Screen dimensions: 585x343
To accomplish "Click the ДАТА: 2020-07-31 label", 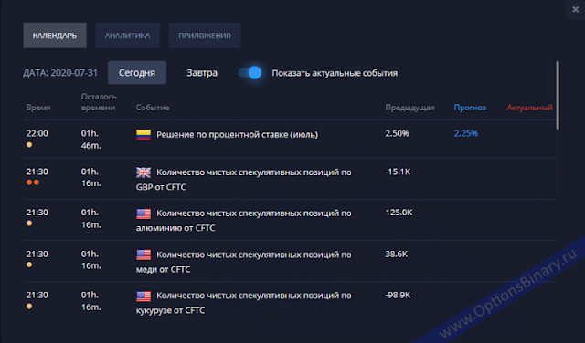I will [x=60, y=73].
